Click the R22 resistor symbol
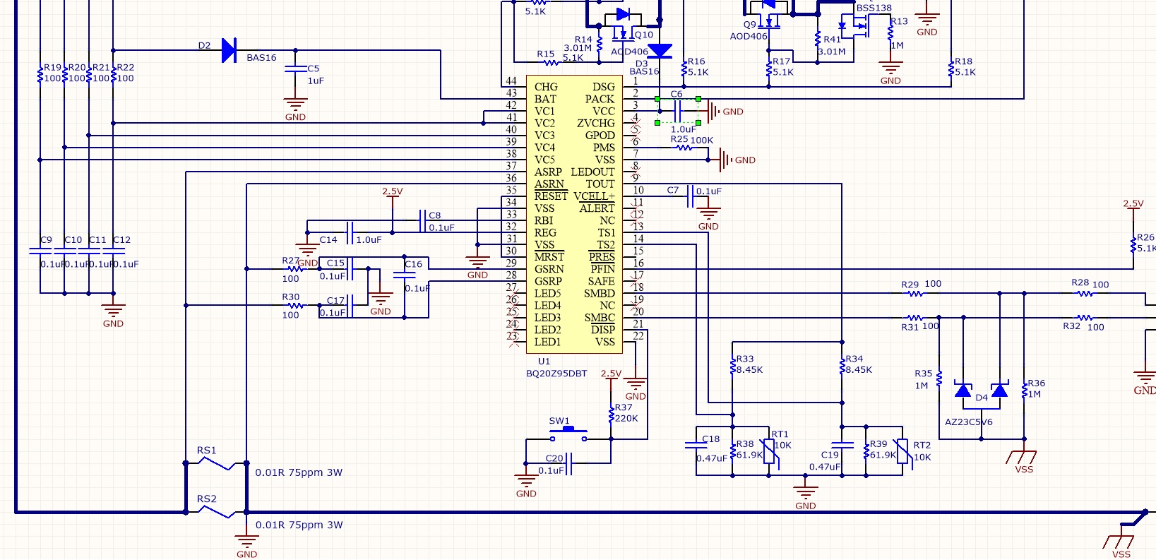The height and width of the screenshot is (560, 1156). [x=113, y=74]
